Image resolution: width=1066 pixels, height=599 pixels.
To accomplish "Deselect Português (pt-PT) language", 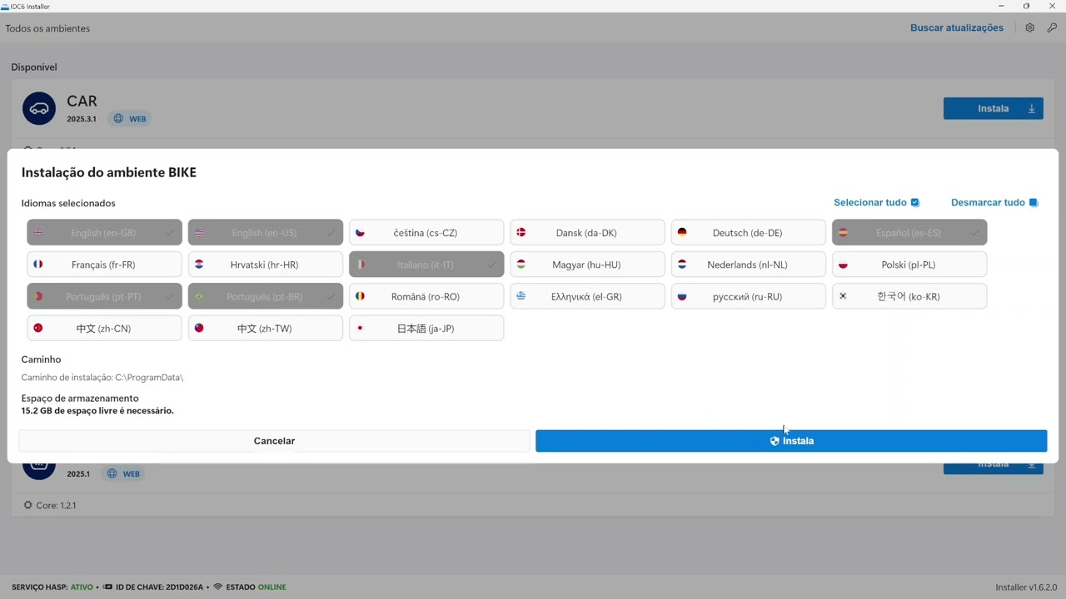I will 104,296.
